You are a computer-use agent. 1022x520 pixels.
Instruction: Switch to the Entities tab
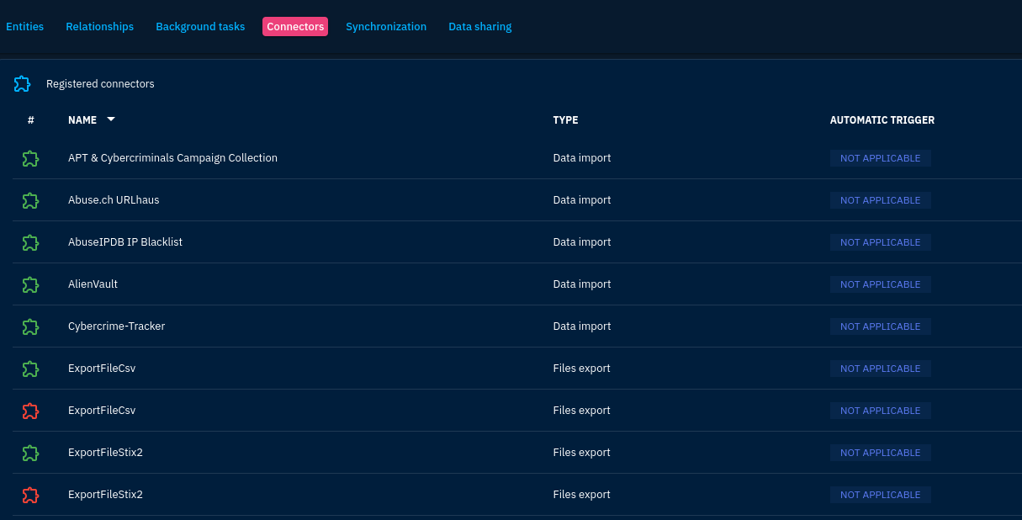coord(24,26)
